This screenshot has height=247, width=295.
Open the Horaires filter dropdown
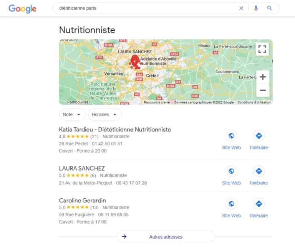[104, 114]
